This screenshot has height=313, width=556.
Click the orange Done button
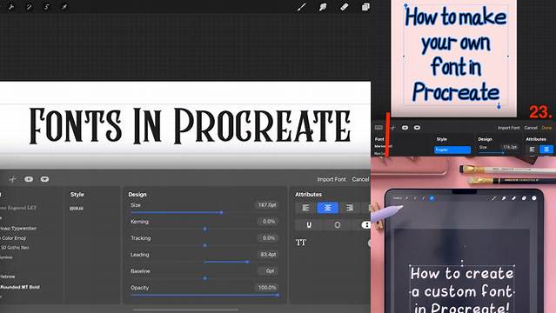[546, 128]
